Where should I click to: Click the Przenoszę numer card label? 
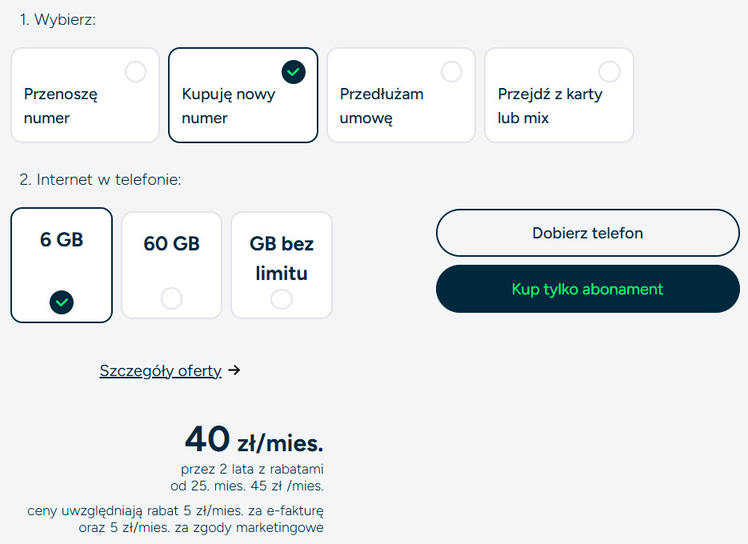click(61, 106)
